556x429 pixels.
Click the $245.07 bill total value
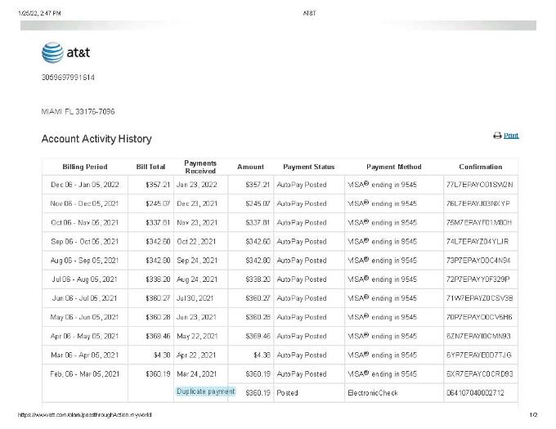point(158,203)
